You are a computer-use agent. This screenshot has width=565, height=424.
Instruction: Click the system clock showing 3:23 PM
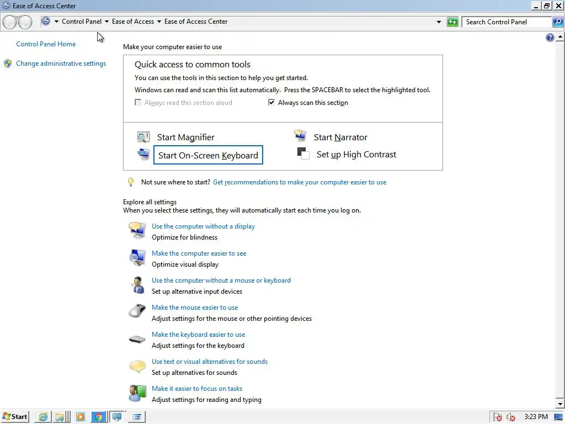click(536, 417)
